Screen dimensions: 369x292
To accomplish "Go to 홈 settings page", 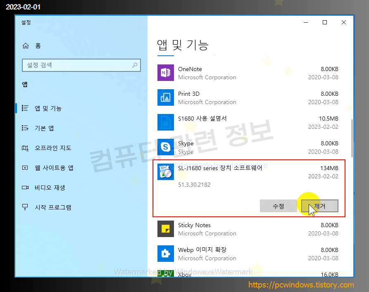I will click(38, 46).
